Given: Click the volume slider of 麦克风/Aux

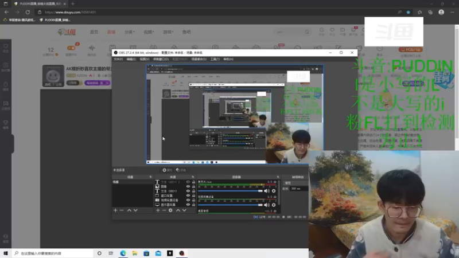Looking at the screenshot, I should (x=231, y=191).
